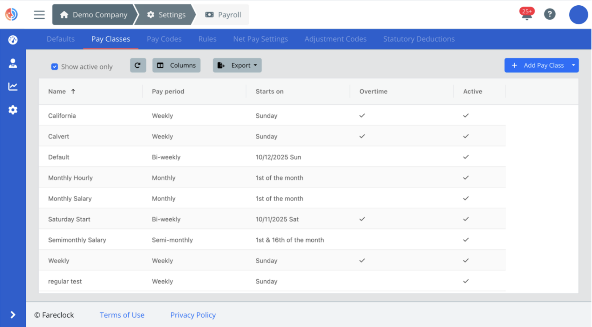This screenshot has height=327, width=592.
Task: Open the dashboard icon in the sidebar
Action: point(13,40)
